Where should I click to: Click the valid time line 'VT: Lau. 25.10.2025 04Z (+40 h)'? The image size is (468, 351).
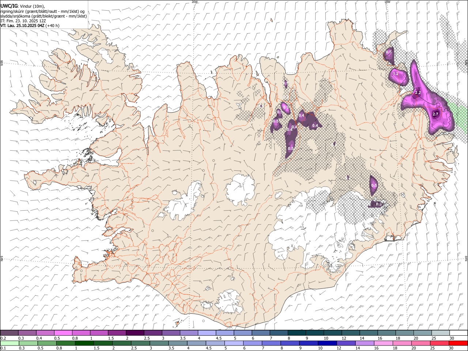coord(30,26)
